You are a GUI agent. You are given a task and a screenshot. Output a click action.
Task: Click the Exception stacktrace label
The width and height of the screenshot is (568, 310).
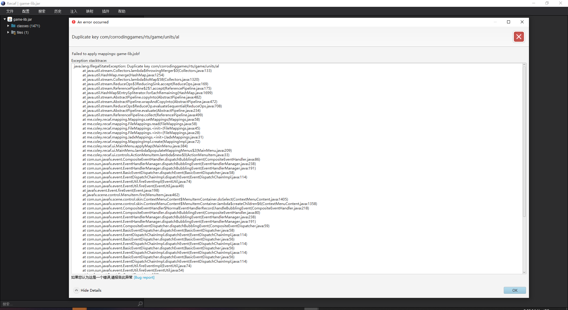click(x=89, y=61)
